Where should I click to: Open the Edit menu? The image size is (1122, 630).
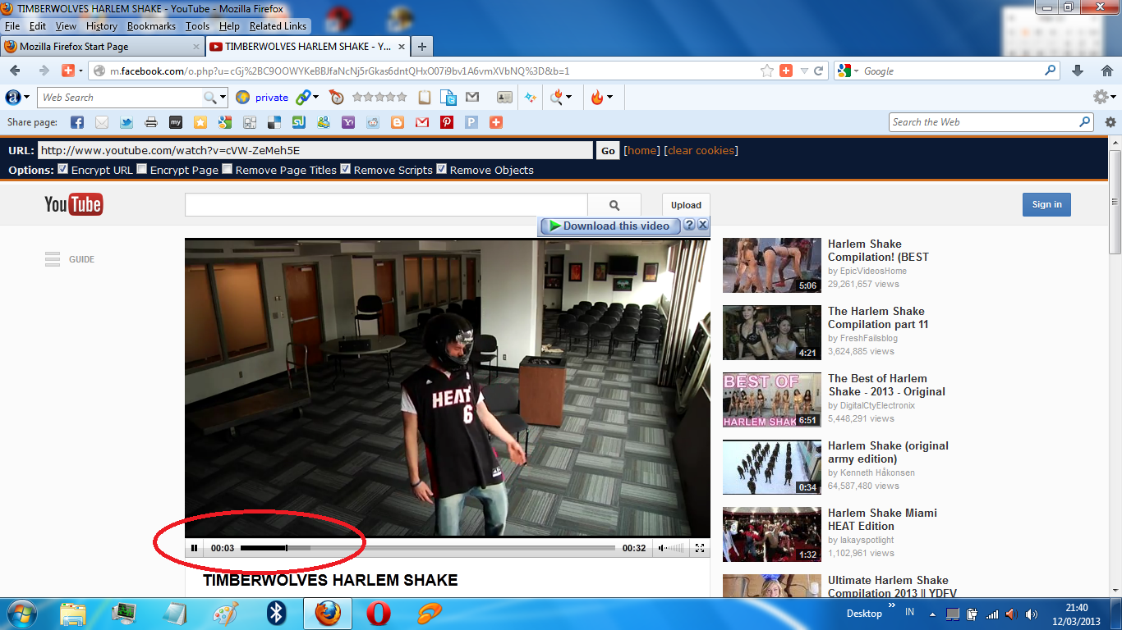click(x=38, y=26)
